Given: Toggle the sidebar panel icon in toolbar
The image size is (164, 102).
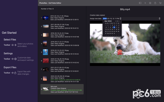Looking at the screenshot, I should tap(140, 3).
